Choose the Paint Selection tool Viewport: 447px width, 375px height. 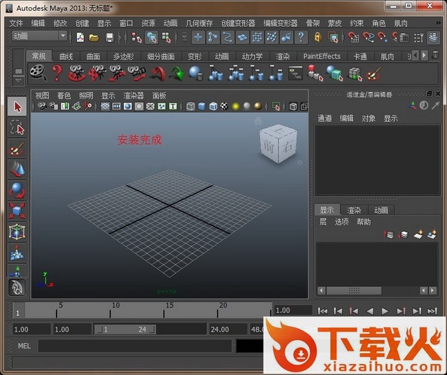pos(17,149)
